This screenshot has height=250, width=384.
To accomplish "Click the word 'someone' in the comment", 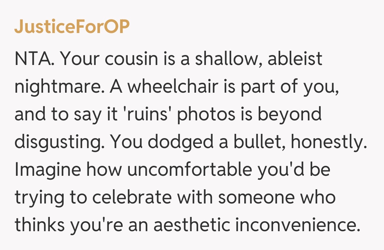I will 254,197.
